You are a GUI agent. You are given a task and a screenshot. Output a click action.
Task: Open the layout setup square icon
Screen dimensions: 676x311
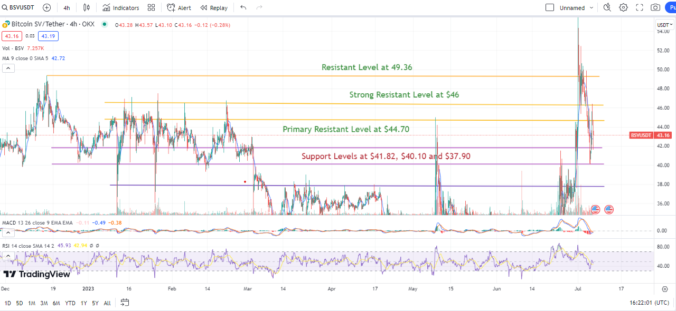point(550,7)
